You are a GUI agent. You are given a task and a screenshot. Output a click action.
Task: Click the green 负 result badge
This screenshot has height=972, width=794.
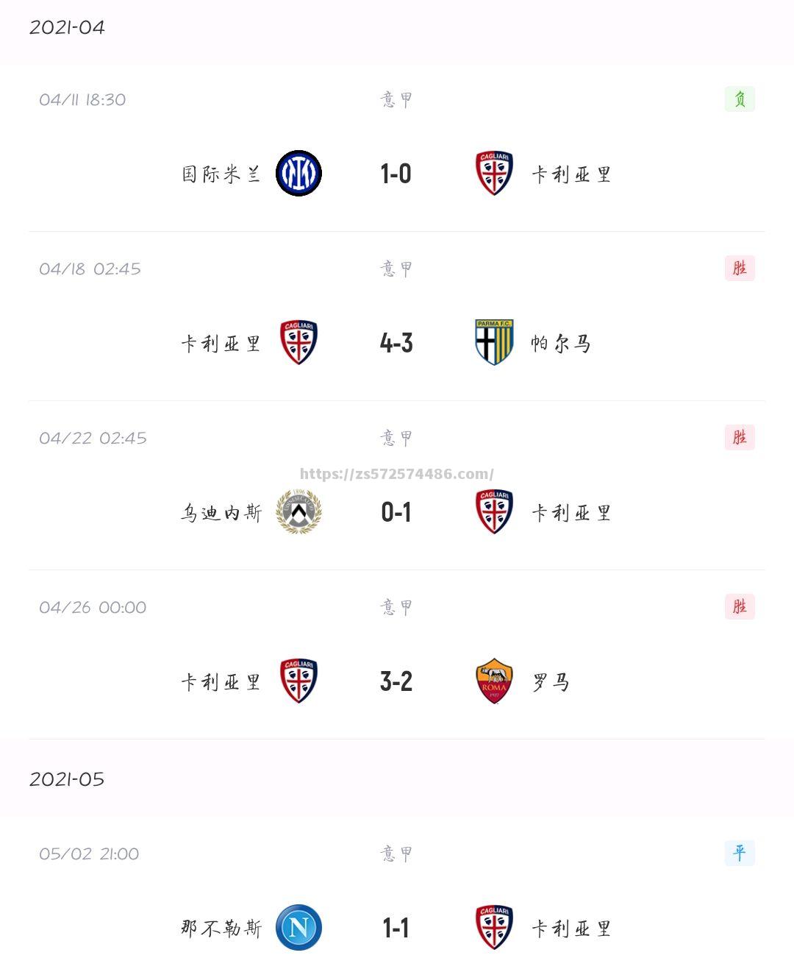(740, 99)
